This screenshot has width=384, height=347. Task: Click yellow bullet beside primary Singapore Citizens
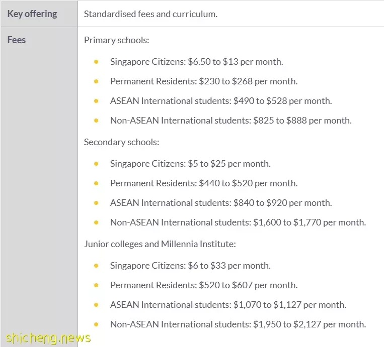point(96,62)
